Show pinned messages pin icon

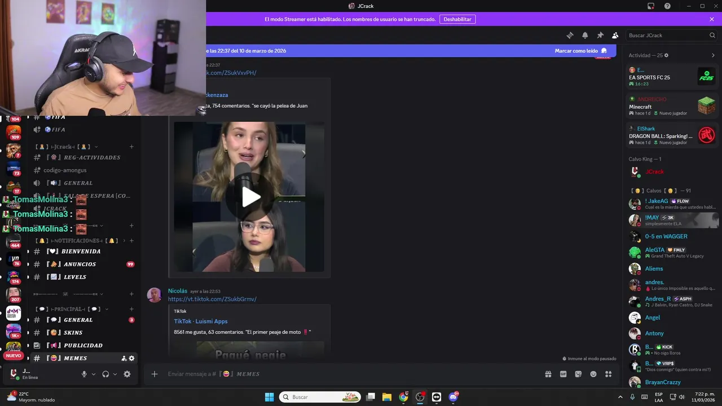[600, 35]
